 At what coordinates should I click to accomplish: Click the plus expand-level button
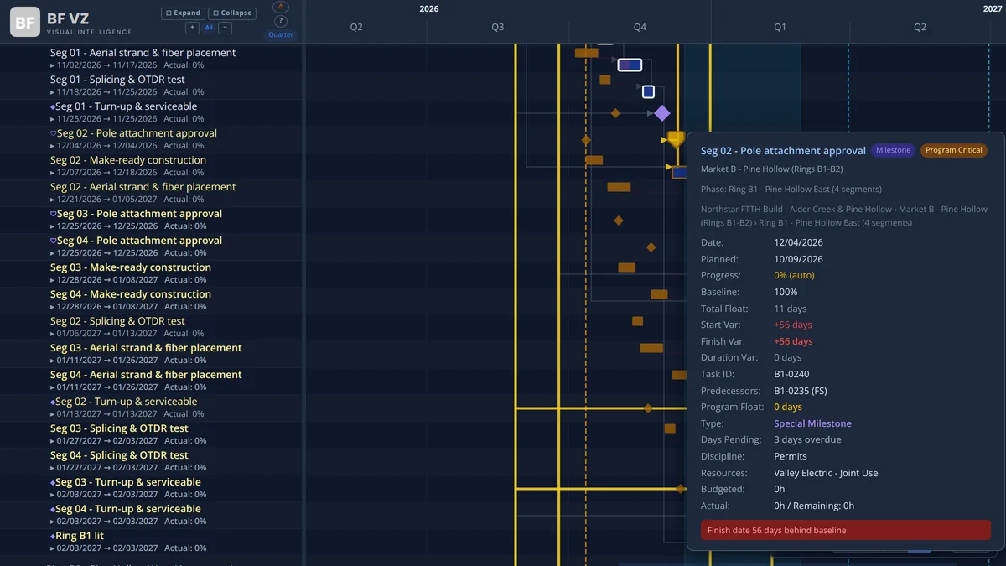(x=192, y=28)
